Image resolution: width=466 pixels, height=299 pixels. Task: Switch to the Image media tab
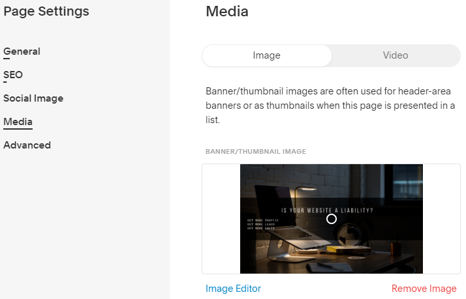(x=266, y=55)
